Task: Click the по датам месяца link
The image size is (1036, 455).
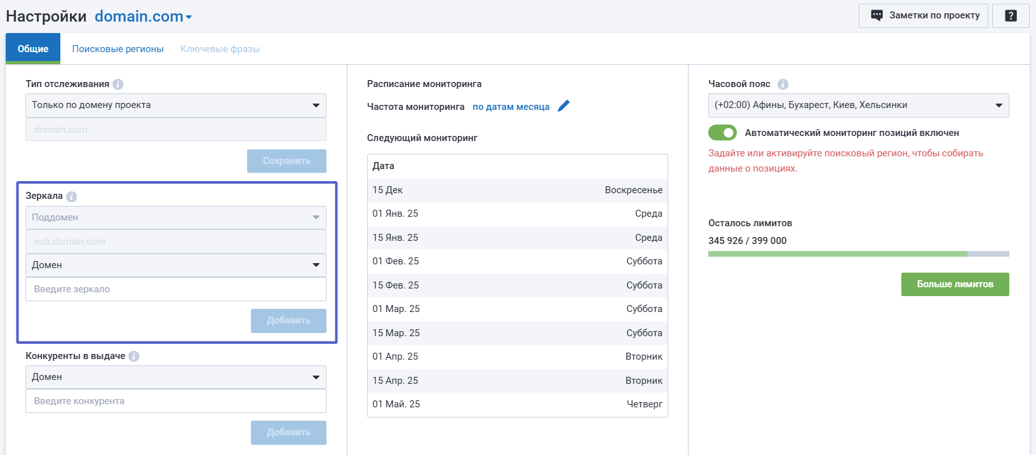Action: 511,107
